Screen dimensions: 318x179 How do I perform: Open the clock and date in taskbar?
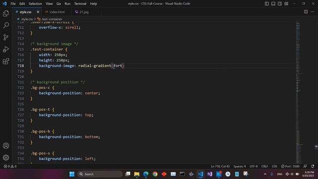click(x=308, y=174)
